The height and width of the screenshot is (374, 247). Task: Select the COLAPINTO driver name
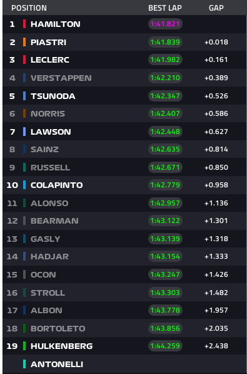coord(57,185)
